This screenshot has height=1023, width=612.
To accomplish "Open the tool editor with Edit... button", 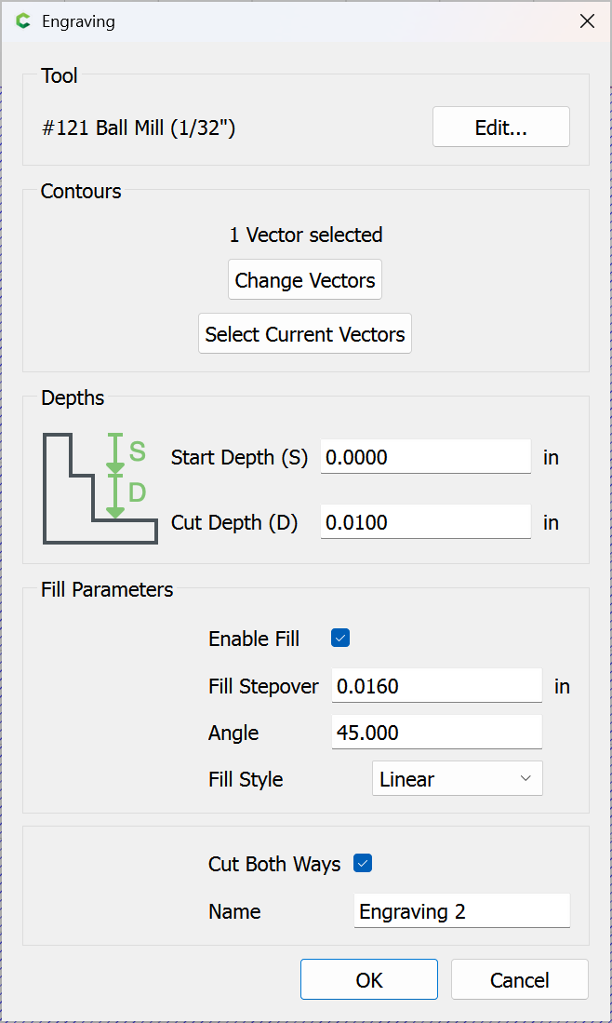I will pos(500,128).
